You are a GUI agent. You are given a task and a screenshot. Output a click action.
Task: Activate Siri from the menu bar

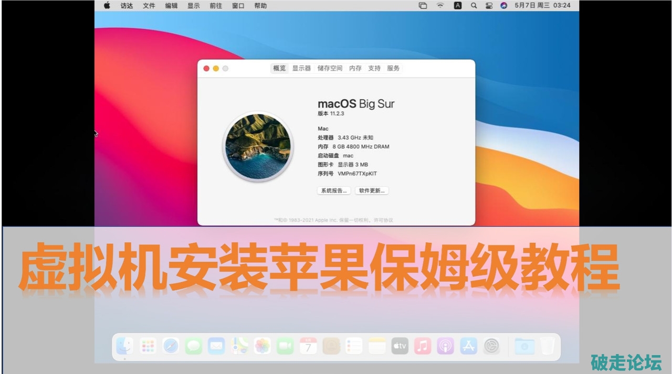(x=504, y=6)
